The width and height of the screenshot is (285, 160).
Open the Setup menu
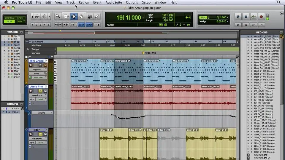point(146,2)
